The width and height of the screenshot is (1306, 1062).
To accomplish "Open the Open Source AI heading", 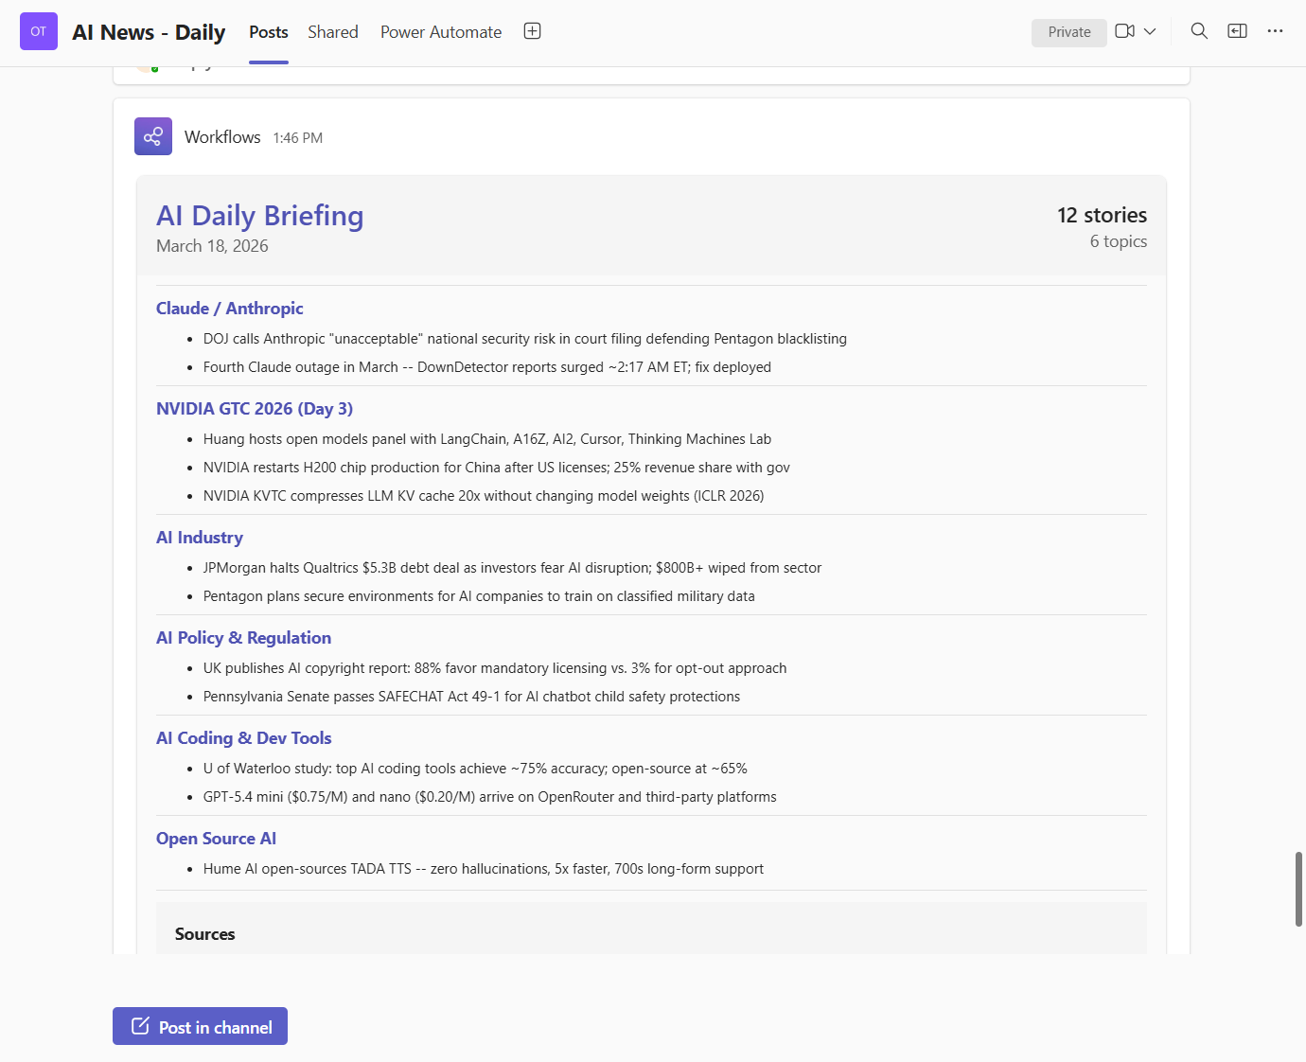I will click(x=216, y=838).
